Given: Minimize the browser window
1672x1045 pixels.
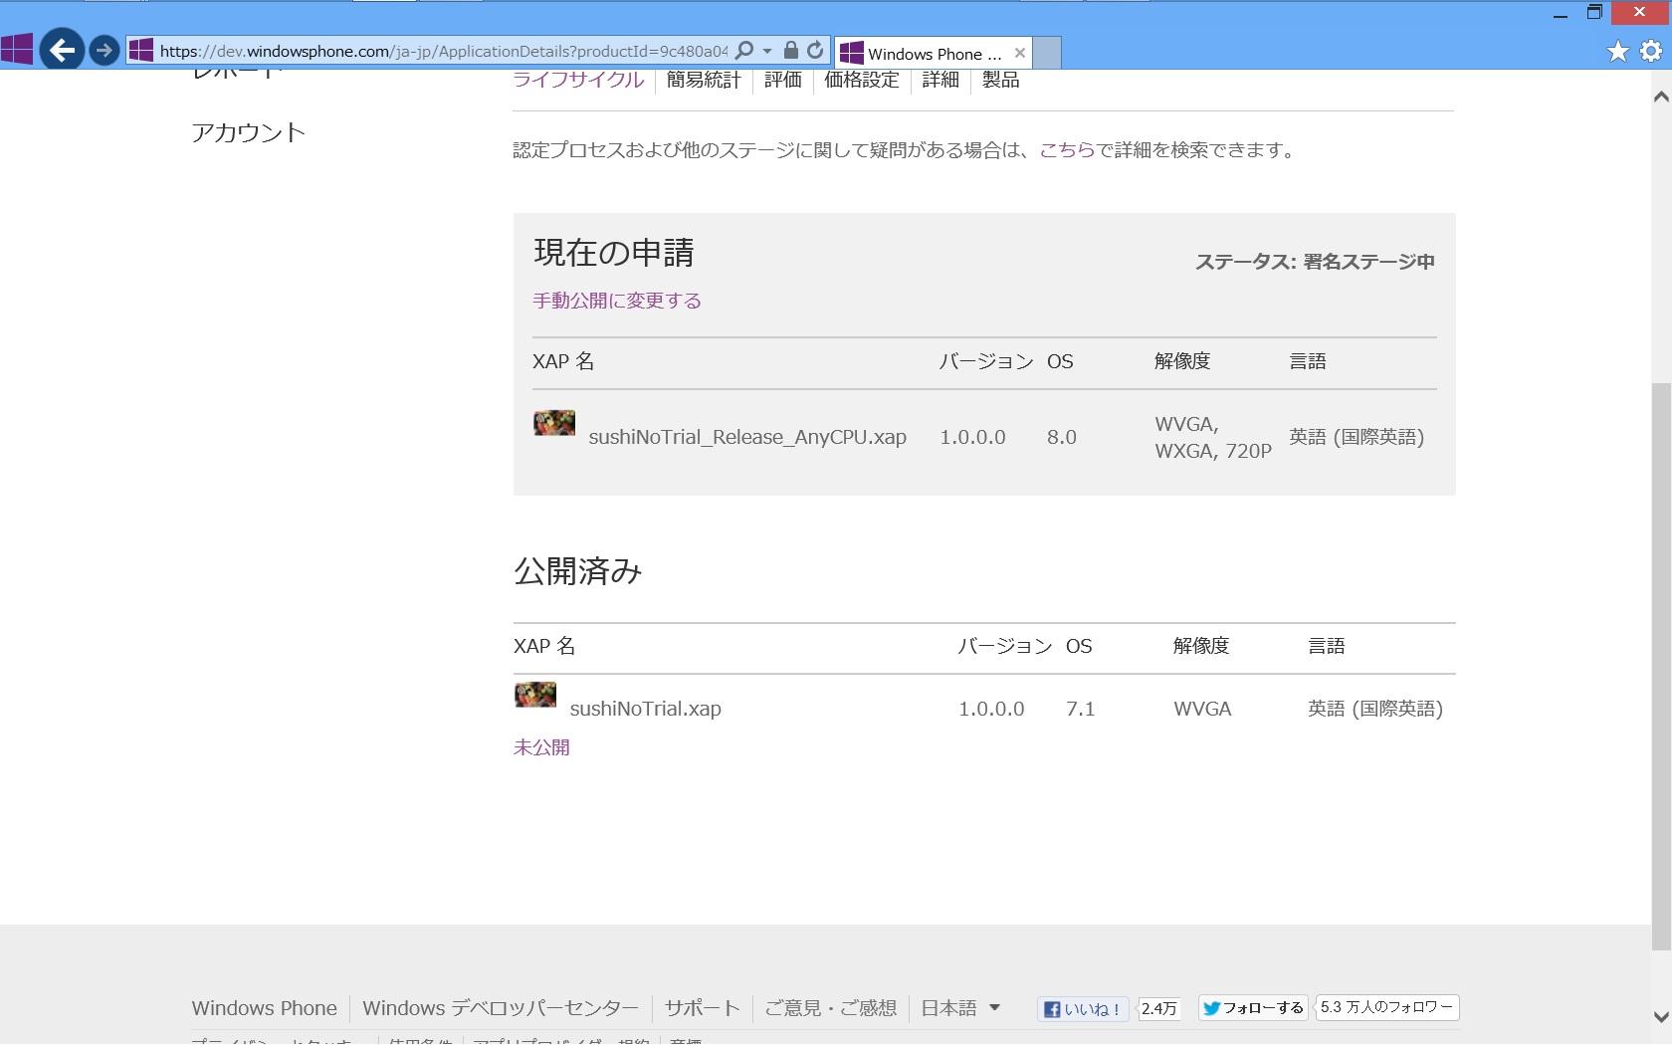Looking at the screenshot, I should coord(1561,14).
